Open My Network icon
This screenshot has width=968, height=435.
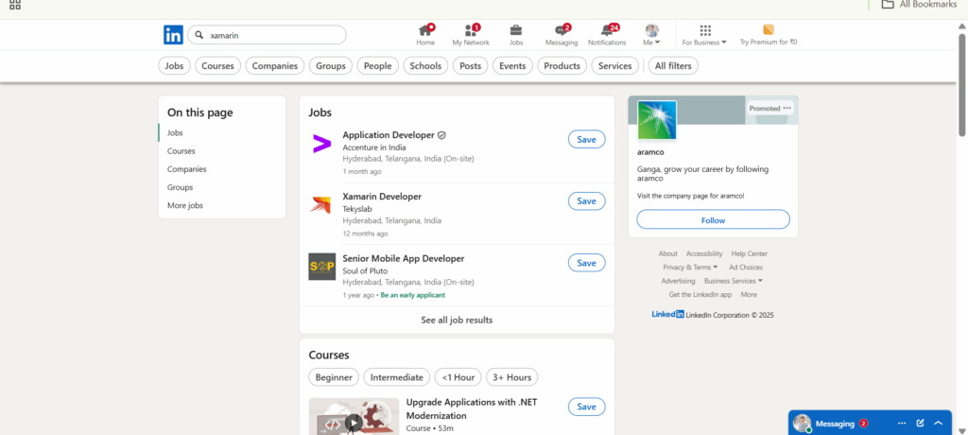(471, 31)
